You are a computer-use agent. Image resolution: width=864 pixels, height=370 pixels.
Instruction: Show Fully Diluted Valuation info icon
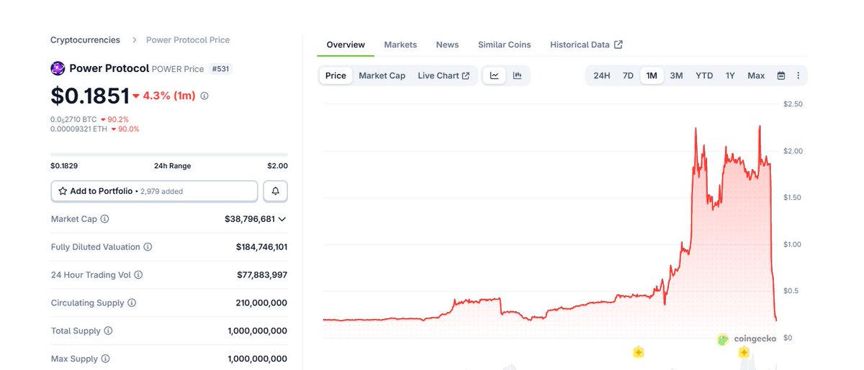pos(148,246)
